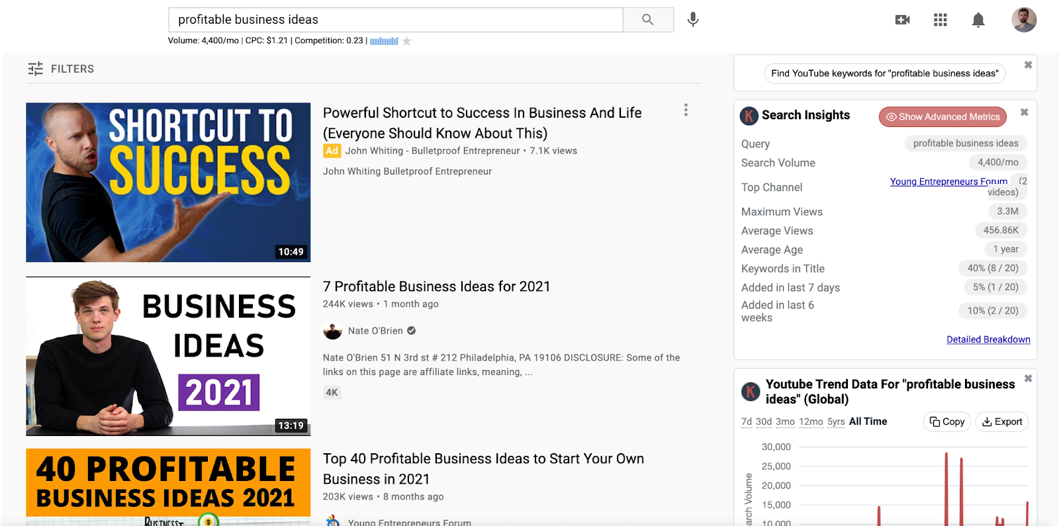1059x526 pixels.
Task: Open the Powerful Shortcut to Success video title
Action: pyautogui.click(x=482, y=123)
